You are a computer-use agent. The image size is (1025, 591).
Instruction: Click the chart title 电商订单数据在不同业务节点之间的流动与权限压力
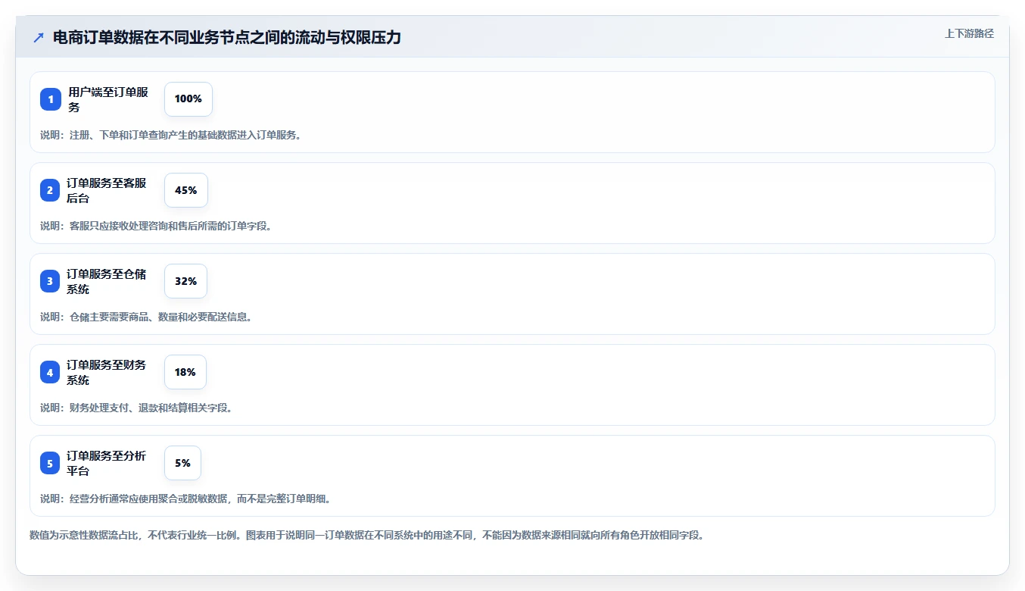point(226,38)
